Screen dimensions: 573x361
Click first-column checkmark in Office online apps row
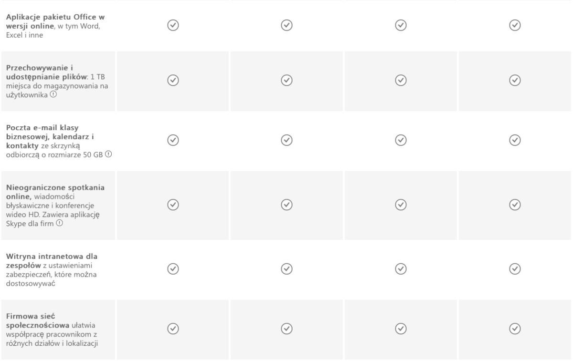172,24
